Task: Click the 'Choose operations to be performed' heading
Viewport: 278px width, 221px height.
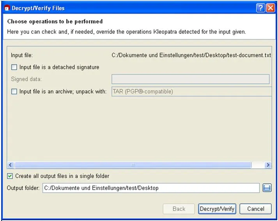Action: point(55,21)
